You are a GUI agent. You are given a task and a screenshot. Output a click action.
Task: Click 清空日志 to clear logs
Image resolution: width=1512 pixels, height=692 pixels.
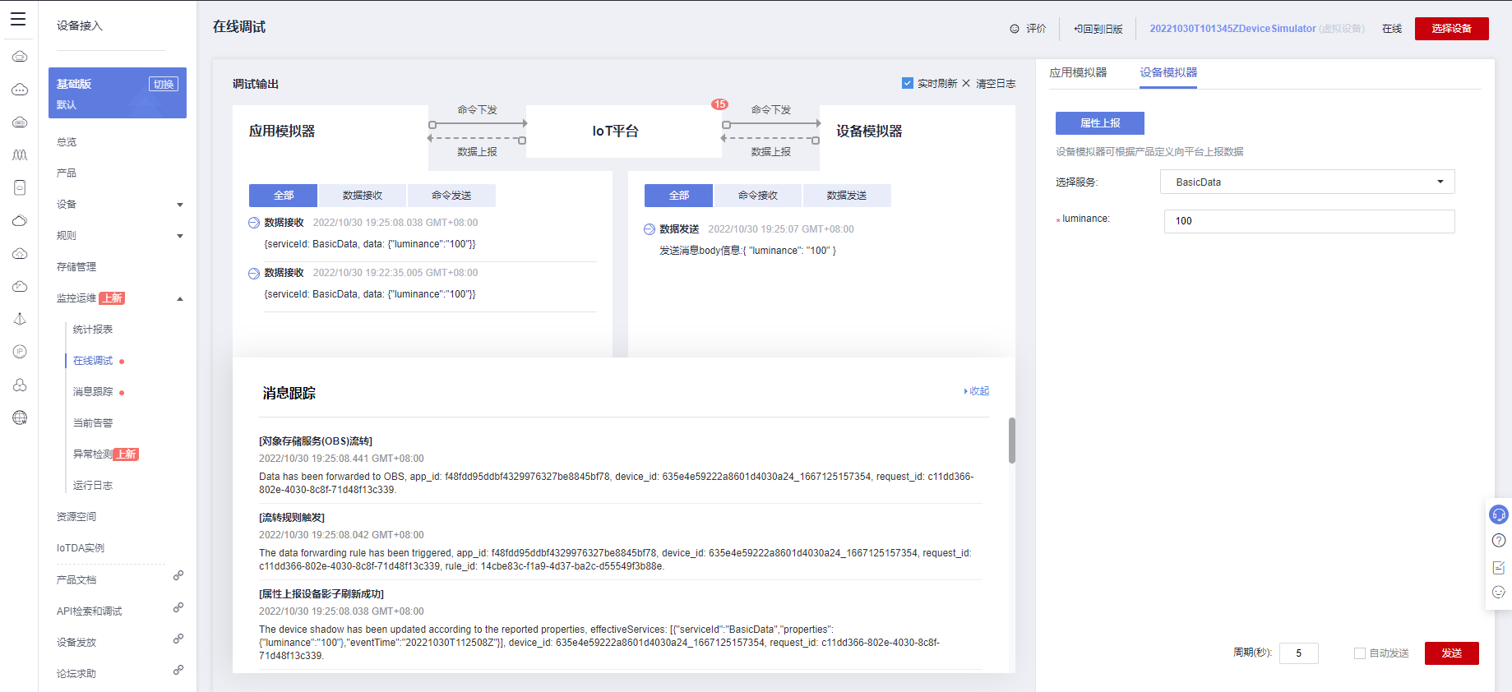989,84
